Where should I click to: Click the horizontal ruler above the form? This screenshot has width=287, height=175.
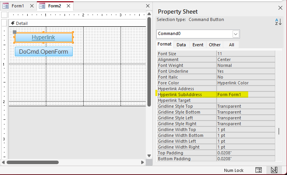click(x=77, y=15)
